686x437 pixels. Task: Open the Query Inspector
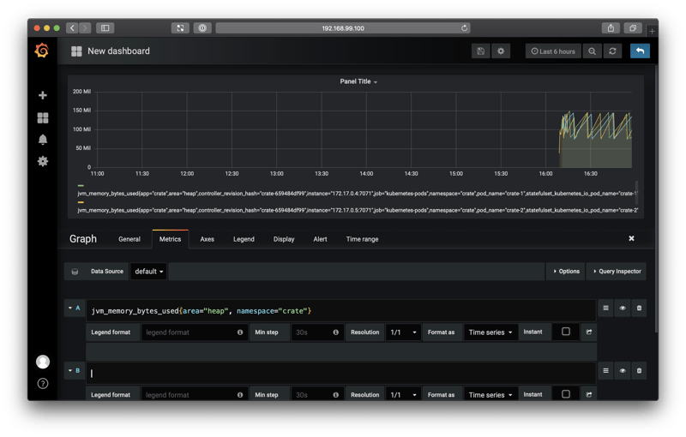pyautogui.click(x=616, y=272)
